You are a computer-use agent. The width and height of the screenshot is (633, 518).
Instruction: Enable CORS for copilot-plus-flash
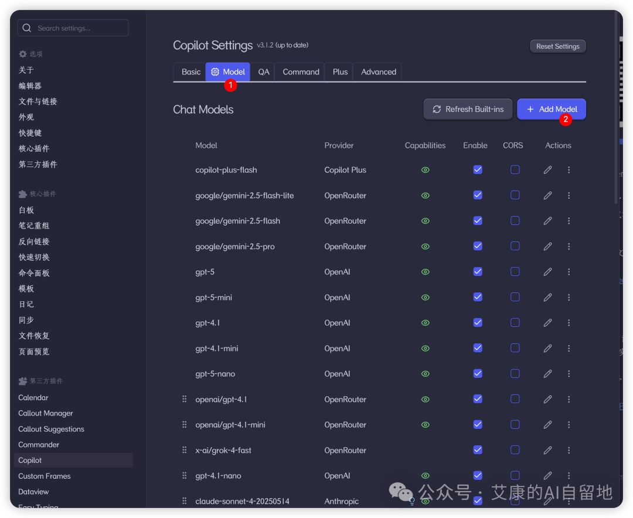[x=515, y=169]
